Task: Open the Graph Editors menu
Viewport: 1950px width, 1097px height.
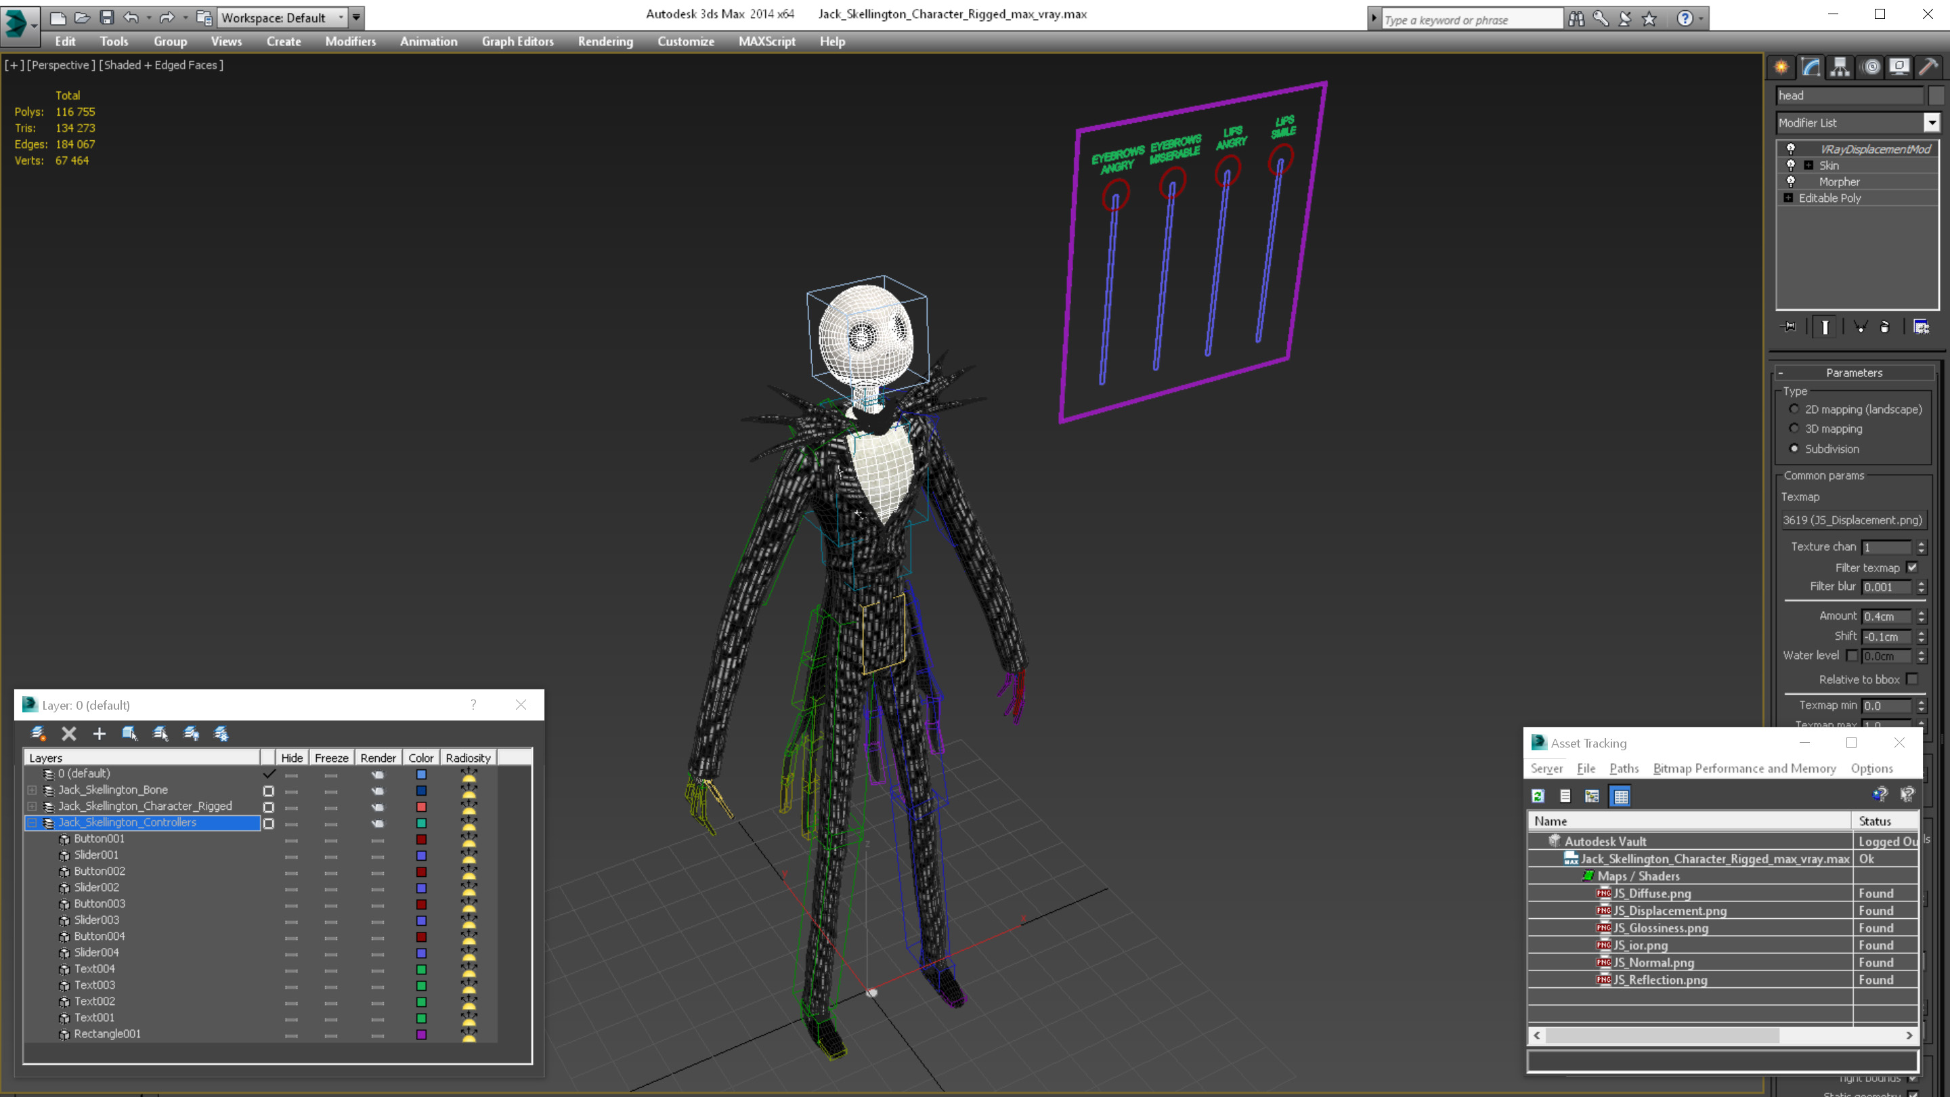Action: 518,41
